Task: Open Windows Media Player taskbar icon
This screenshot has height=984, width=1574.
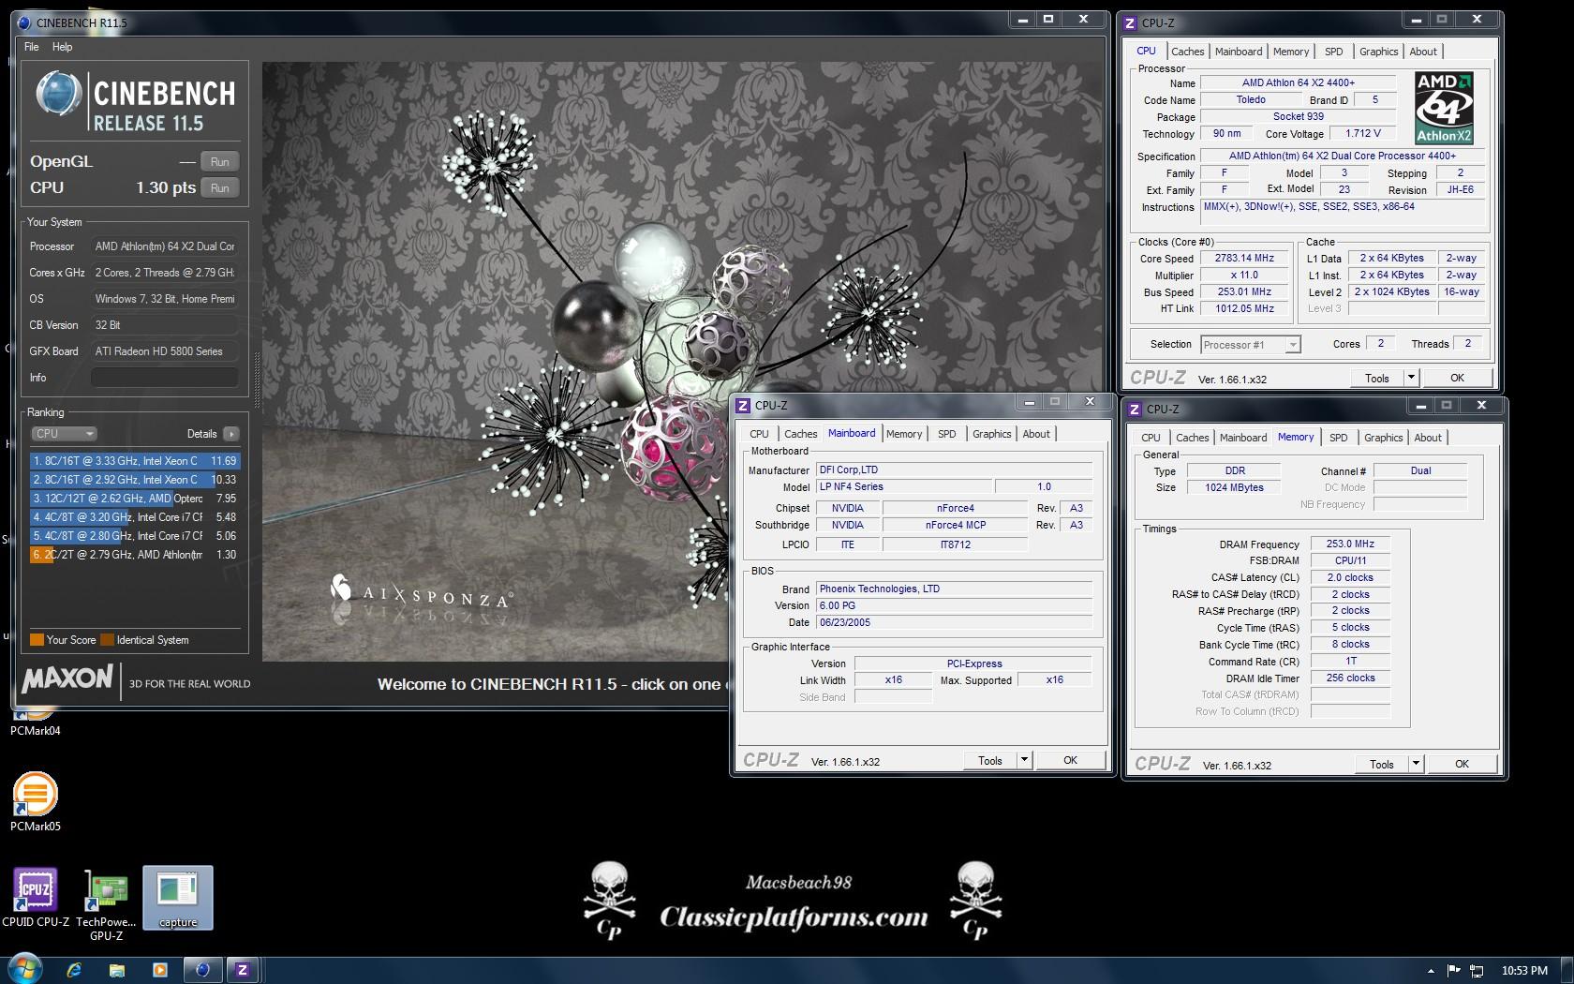Action: (x=159, y=970)
